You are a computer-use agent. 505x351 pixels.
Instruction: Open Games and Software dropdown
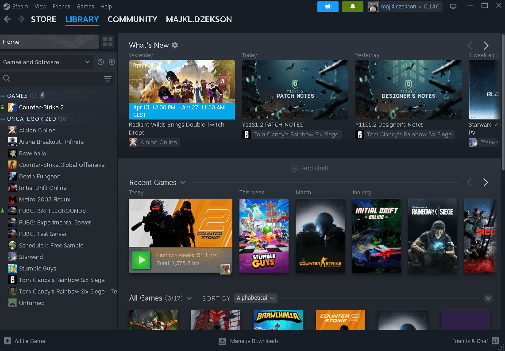(47, 62)
